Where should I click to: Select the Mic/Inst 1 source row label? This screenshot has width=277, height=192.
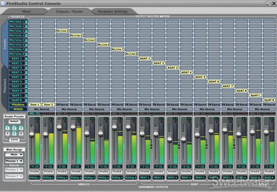[18, 21]
